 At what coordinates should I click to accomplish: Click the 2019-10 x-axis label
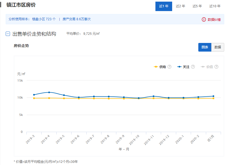(134, 140)
